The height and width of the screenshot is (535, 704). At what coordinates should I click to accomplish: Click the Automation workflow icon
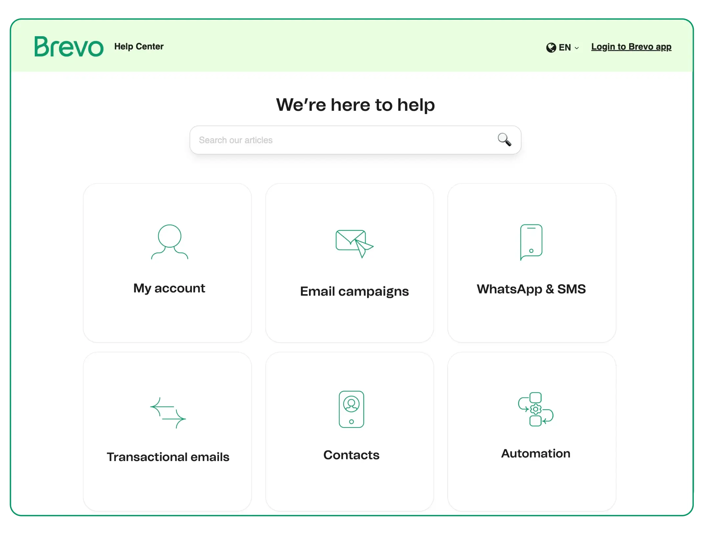[x=536, y=409]
